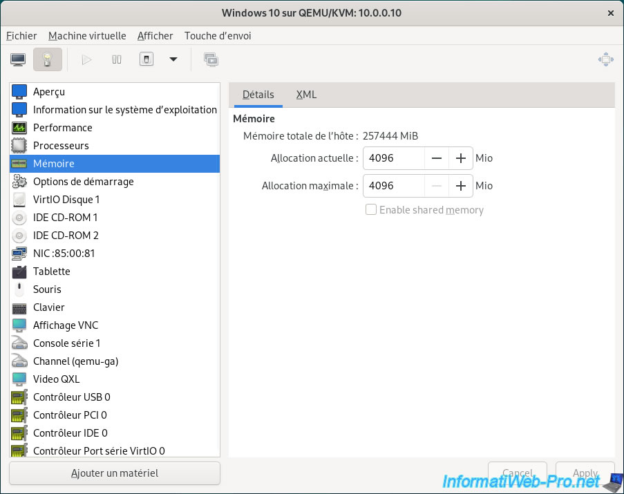The height and width of the screenshot is (494, 624).
Task: Open NIC :85:00:81 network settings
Action: coord(115,254)
